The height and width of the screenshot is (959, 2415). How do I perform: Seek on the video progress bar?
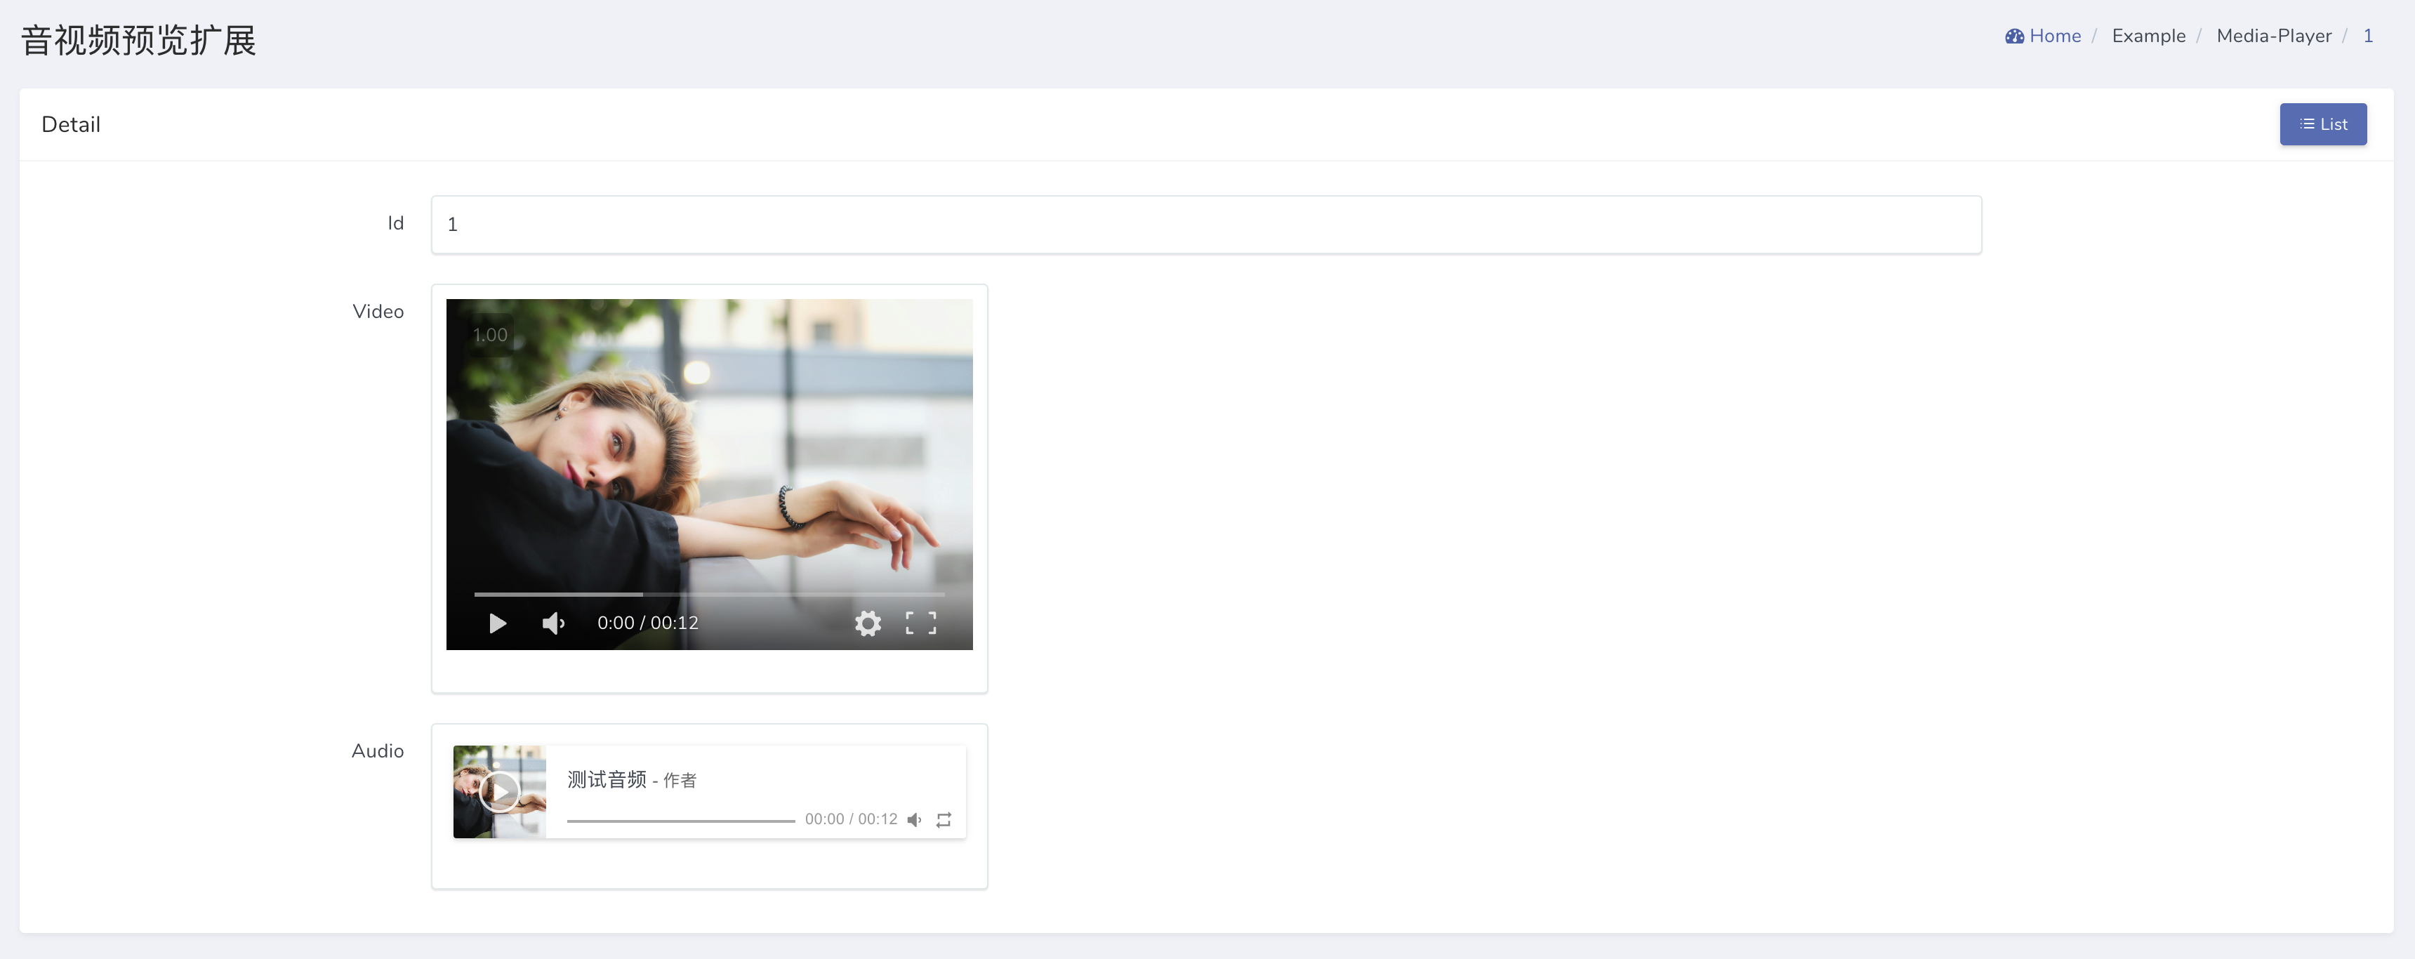[709, 595]
